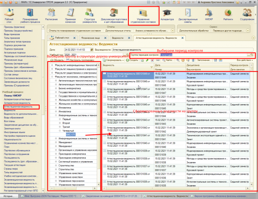Close the Физические лица tab
258x199 pixels.
tap(105, 38)
